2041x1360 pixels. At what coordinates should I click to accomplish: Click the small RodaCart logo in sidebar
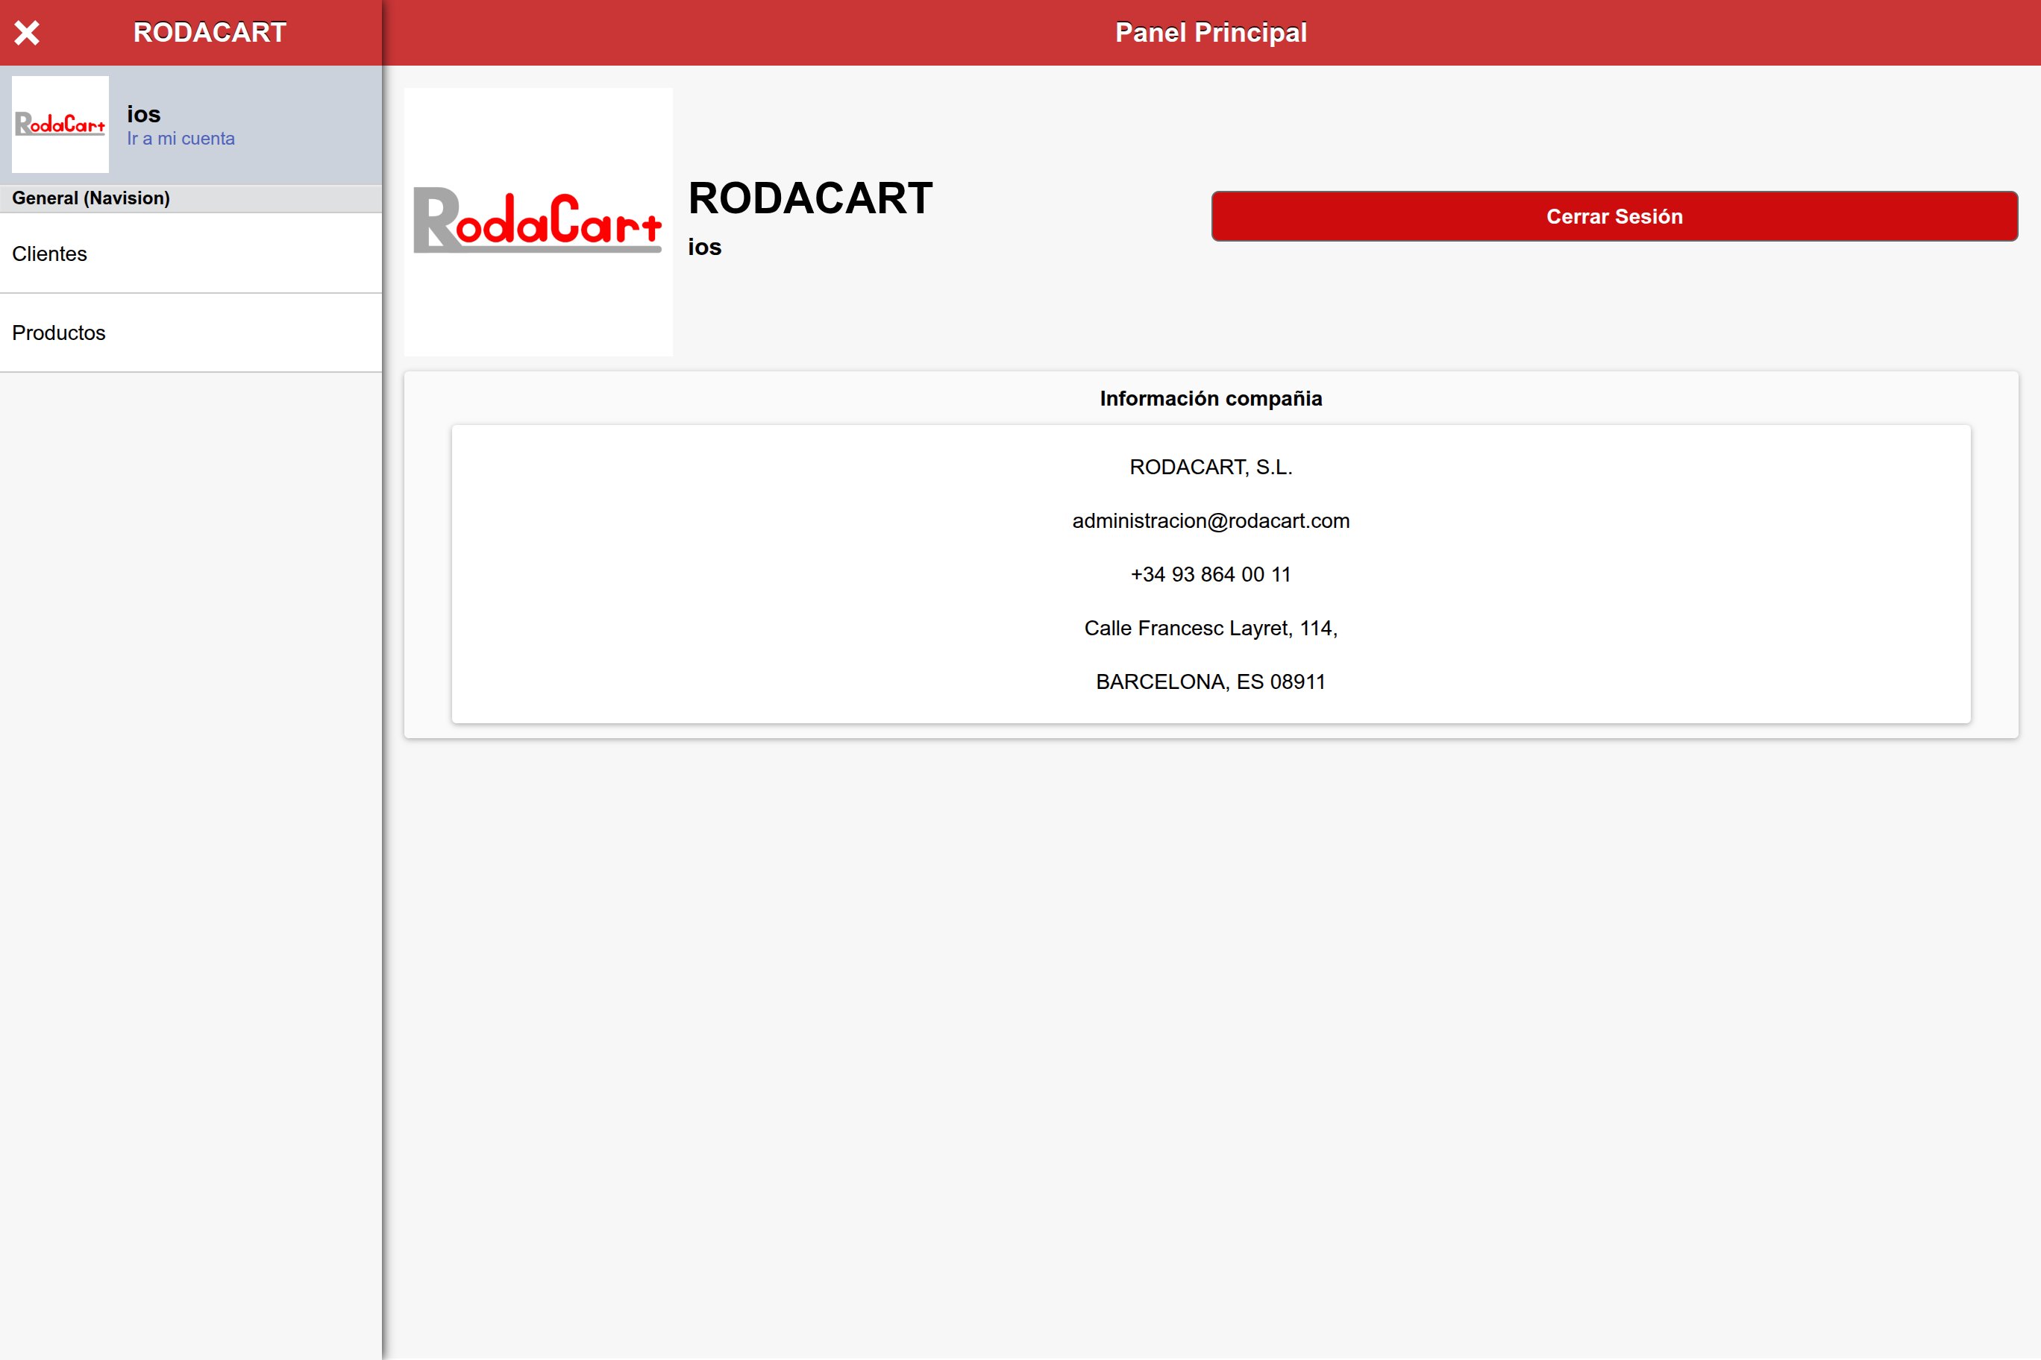point(60,124)
